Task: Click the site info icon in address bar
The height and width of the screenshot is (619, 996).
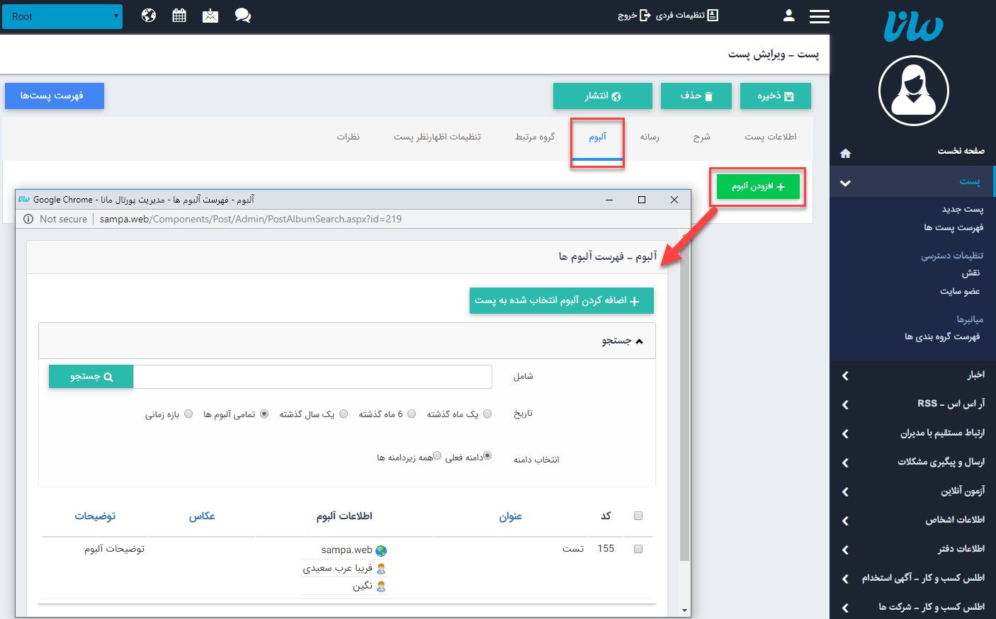Action: coord(28,219)
